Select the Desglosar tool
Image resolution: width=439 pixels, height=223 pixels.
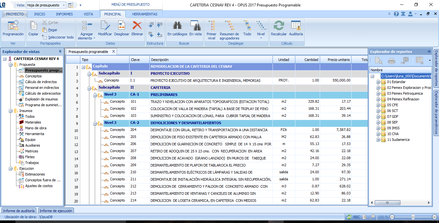(121, 26)
